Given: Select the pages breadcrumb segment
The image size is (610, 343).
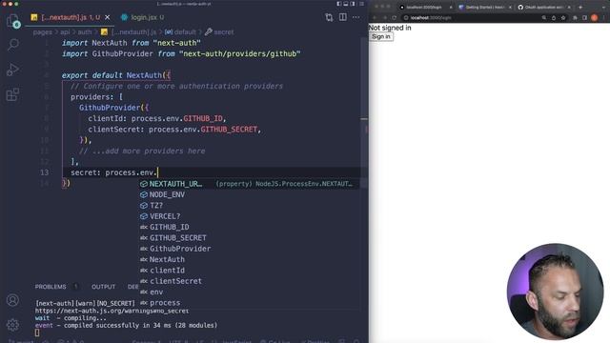Looking at the screenshot, I should [x=42, y=32].
